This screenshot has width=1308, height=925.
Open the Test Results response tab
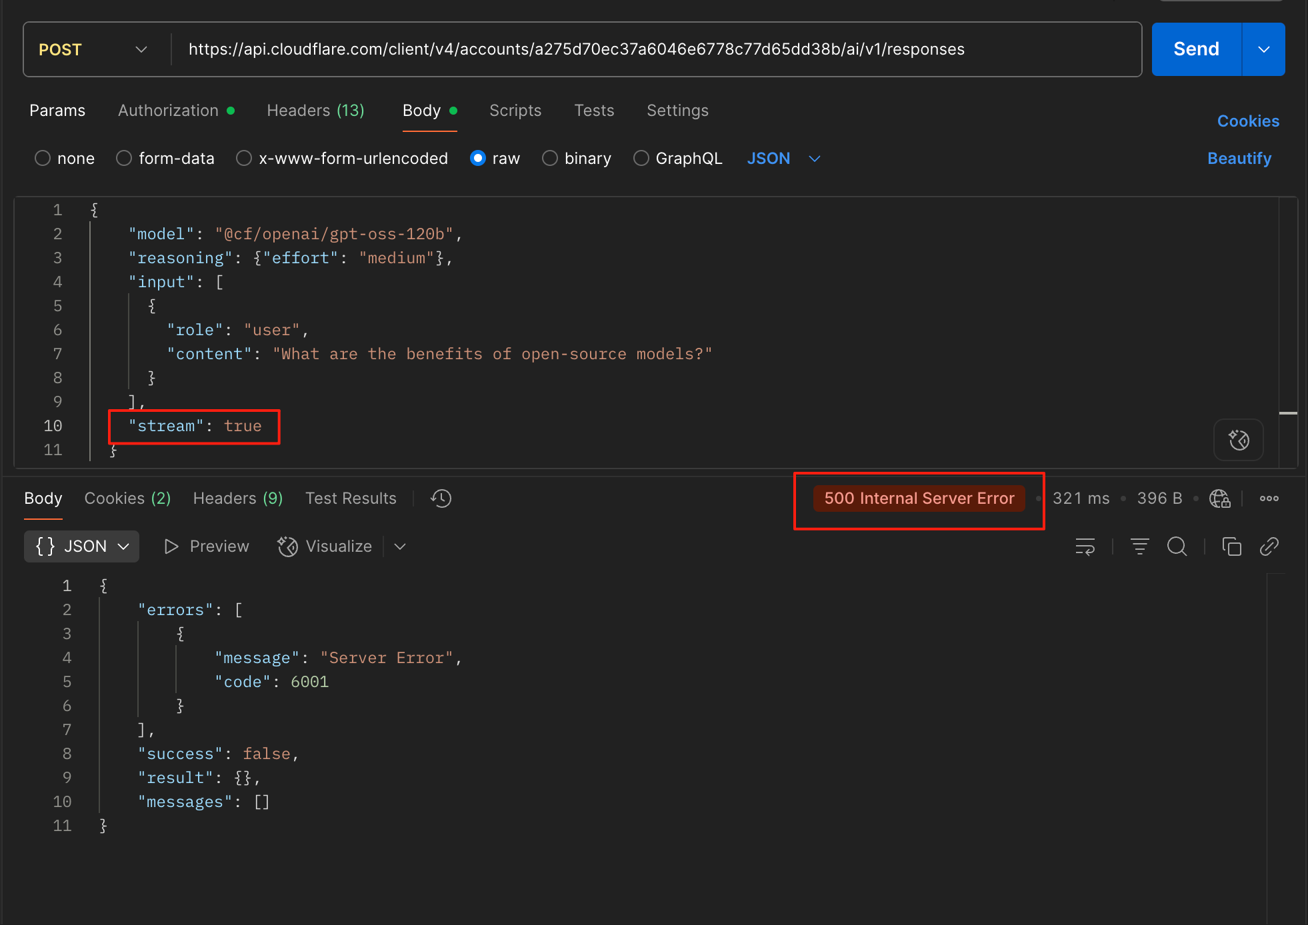[x=351, y=498]
